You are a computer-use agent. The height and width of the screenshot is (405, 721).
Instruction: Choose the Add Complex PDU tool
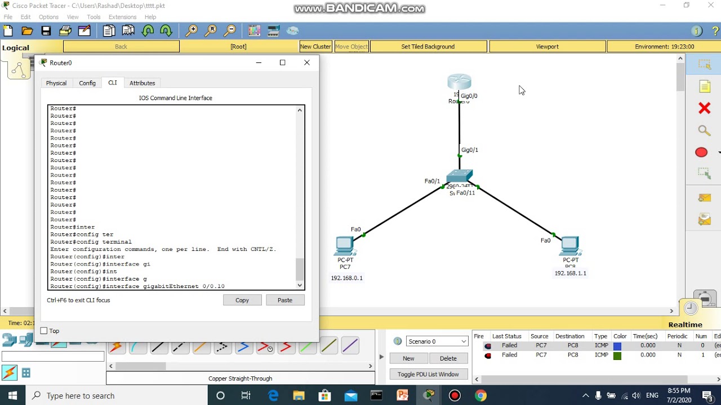click(x=705, y=219)
